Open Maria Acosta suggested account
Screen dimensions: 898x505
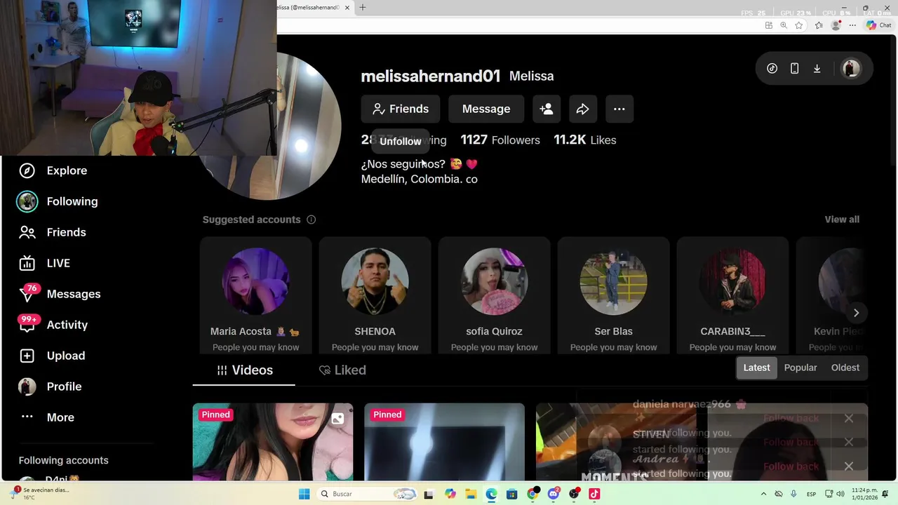[255, 295]
